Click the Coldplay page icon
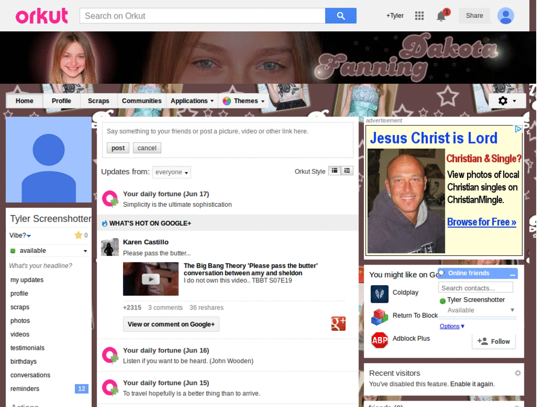The width and height of the screenshot is (543, 407). (x=379, y=294)
